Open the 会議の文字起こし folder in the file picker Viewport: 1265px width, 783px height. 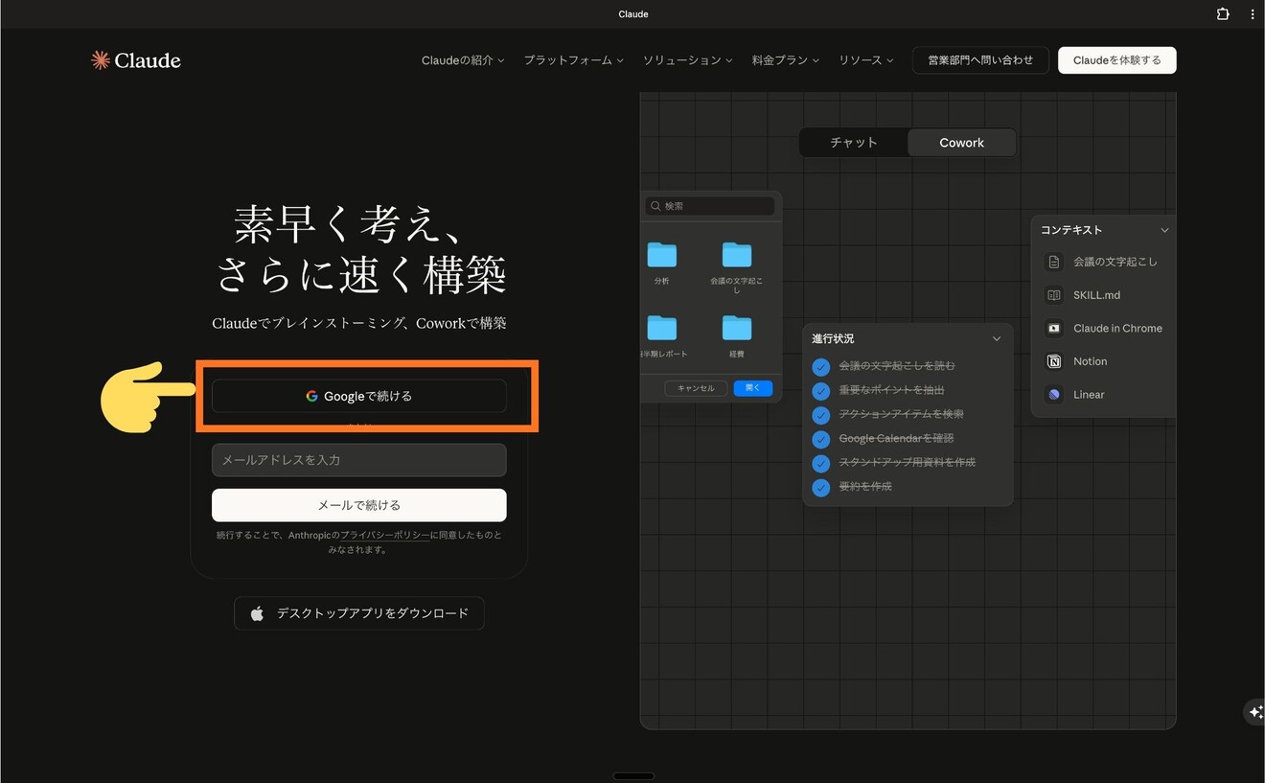point(736,255)
